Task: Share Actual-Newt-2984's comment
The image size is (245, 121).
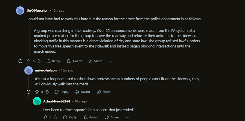Action: [112, 117]
